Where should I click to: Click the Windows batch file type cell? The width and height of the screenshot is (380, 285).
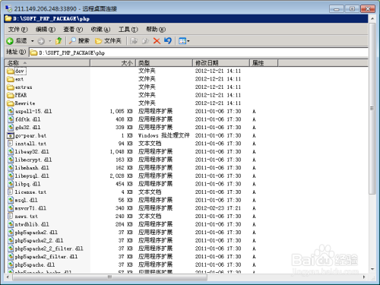click(x=164, y=135)
